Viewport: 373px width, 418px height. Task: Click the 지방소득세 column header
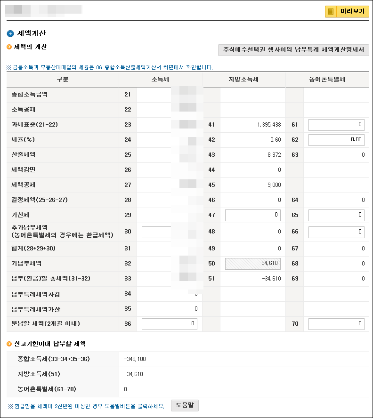[x=243, y=80]
